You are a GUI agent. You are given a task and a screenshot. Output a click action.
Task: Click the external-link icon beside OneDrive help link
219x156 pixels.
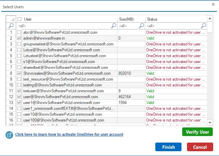[x=9, y=135]
